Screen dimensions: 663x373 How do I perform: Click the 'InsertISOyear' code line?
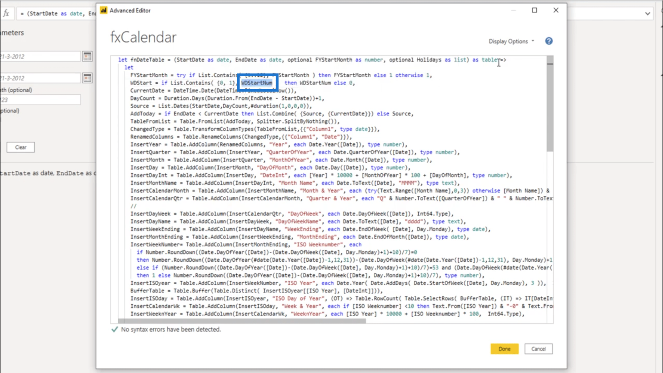(338, 283)
